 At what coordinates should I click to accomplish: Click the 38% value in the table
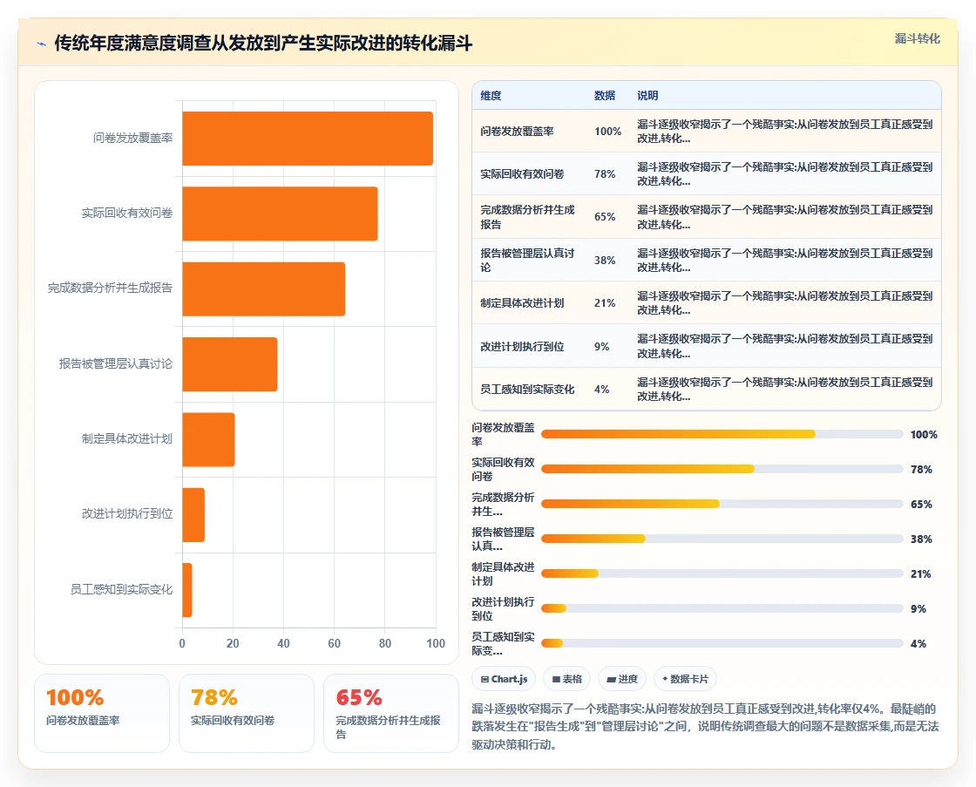tap(605, 260)
